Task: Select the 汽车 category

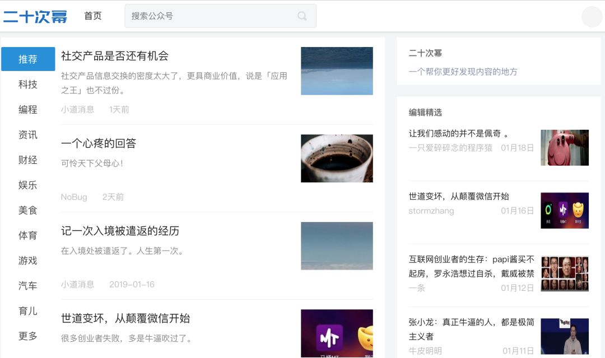Action: coord(28,285)
